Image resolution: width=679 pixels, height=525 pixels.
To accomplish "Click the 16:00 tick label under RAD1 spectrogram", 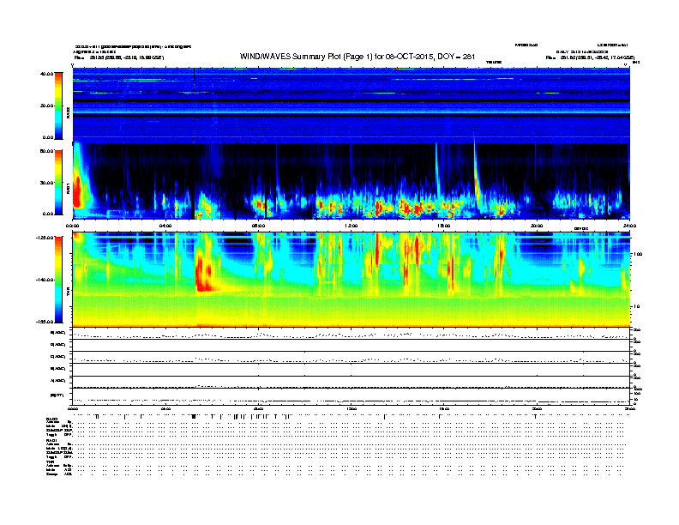I will (444, 226).
